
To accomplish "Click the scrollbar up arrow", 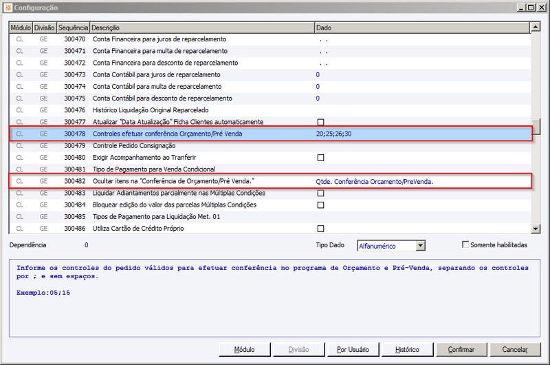I will [536, 27].
